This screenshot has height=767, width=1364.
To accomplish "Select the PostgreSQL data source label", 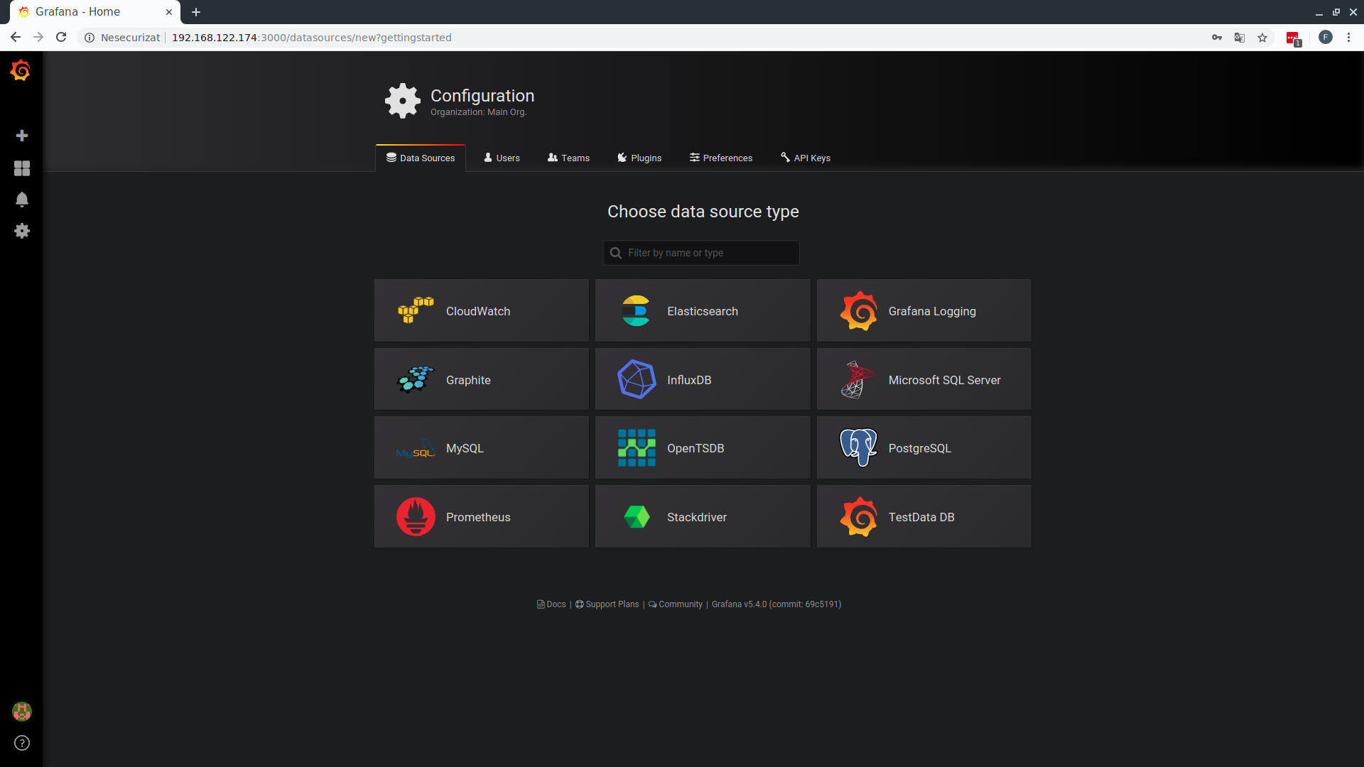I will (x=920, y=448).
